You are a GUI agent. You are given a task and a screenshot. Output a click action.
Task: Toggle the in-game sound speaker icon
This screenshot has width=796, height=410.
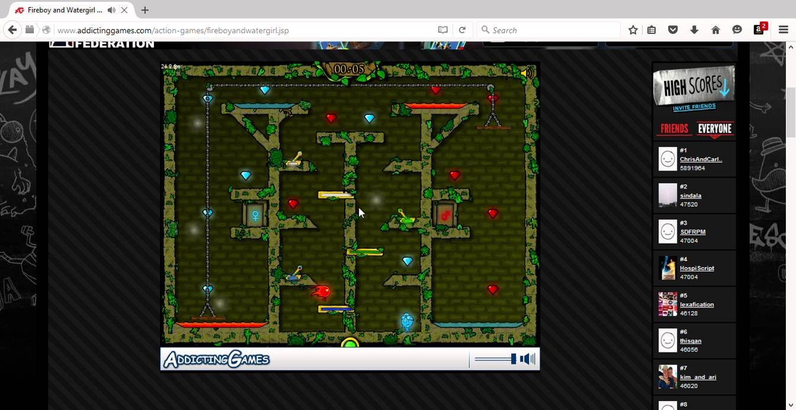pyautogui.click(x=525, y=73)
